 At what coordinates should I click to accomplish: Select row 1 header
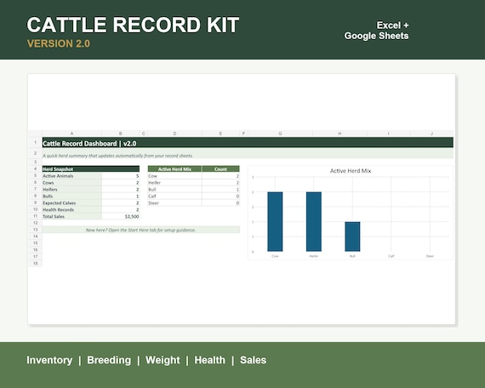[x=35, y=143]
